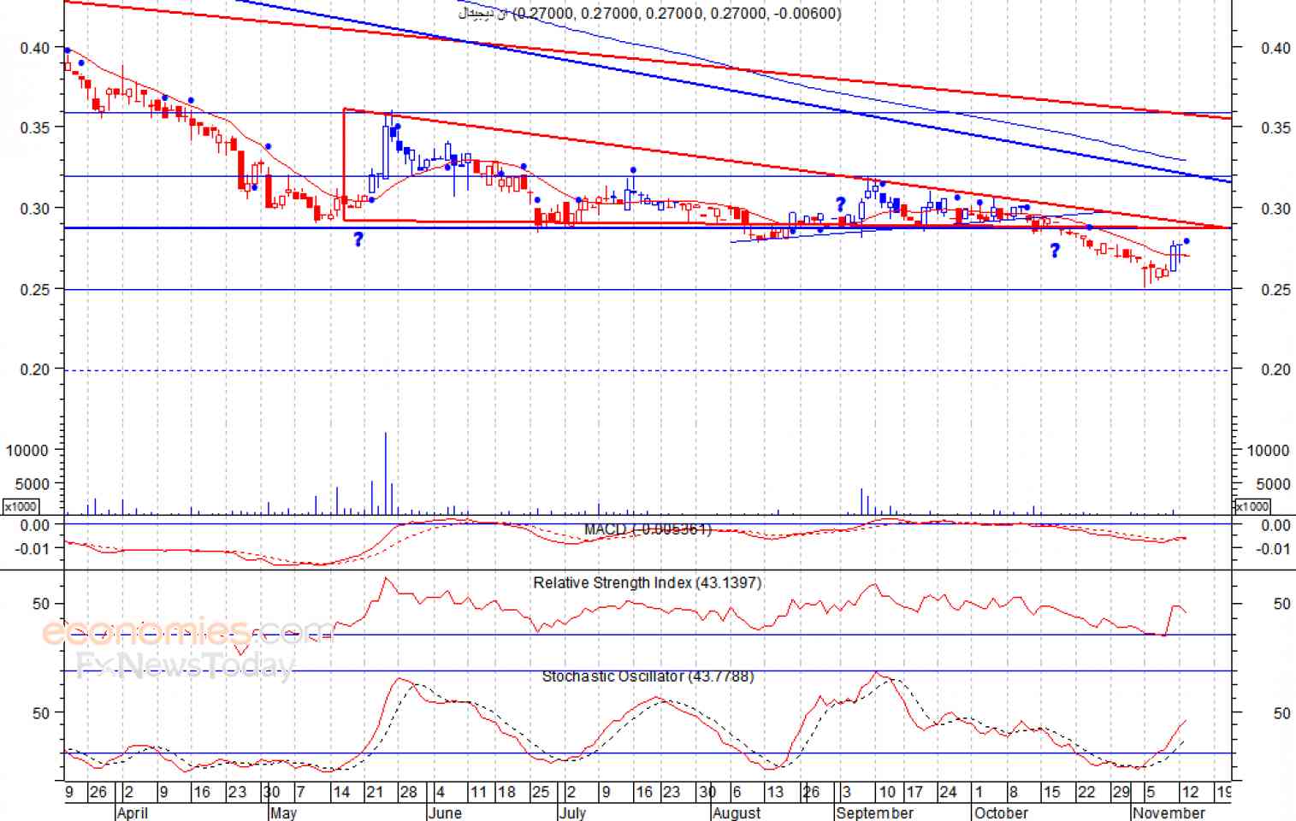Select the September month label

pyautogui.click(x=875, y=812)
